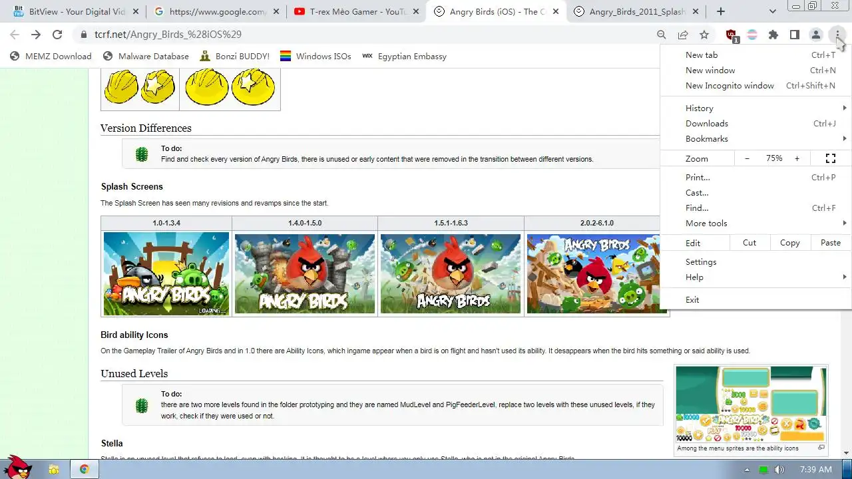Viewport: 852px width, 479px height.
Task: Close the T-rex Mèo Gamer YouTube tab
Action: 416,11
